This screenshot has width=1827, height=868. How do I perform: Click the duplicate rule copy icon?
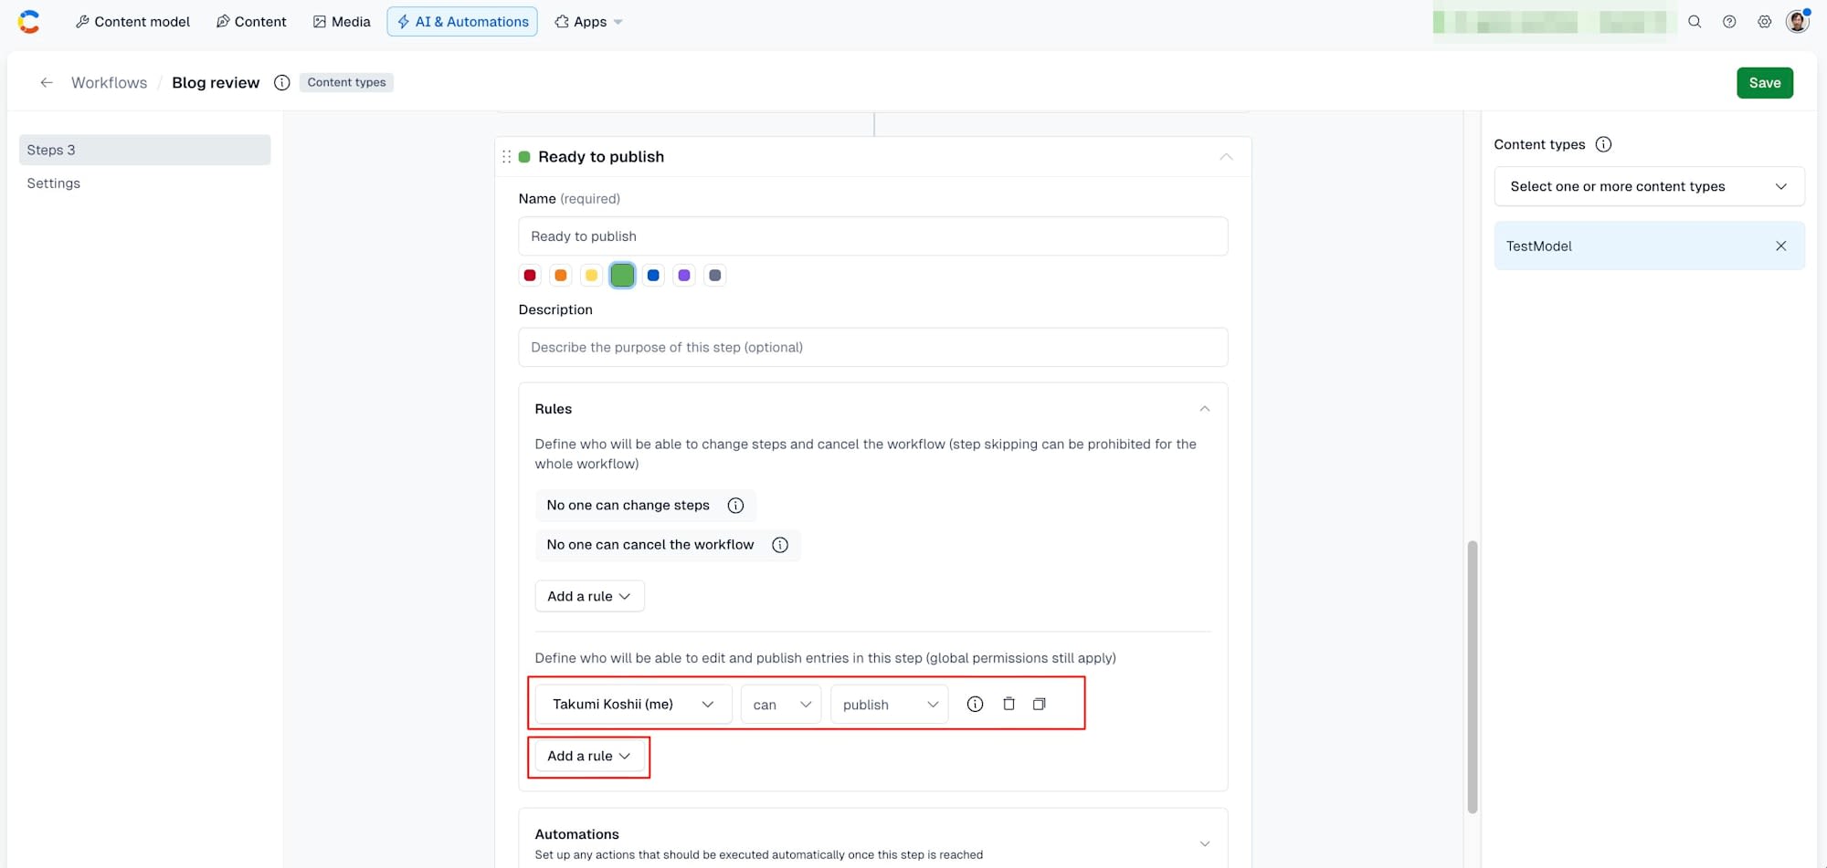click(x=1039, y=704)
